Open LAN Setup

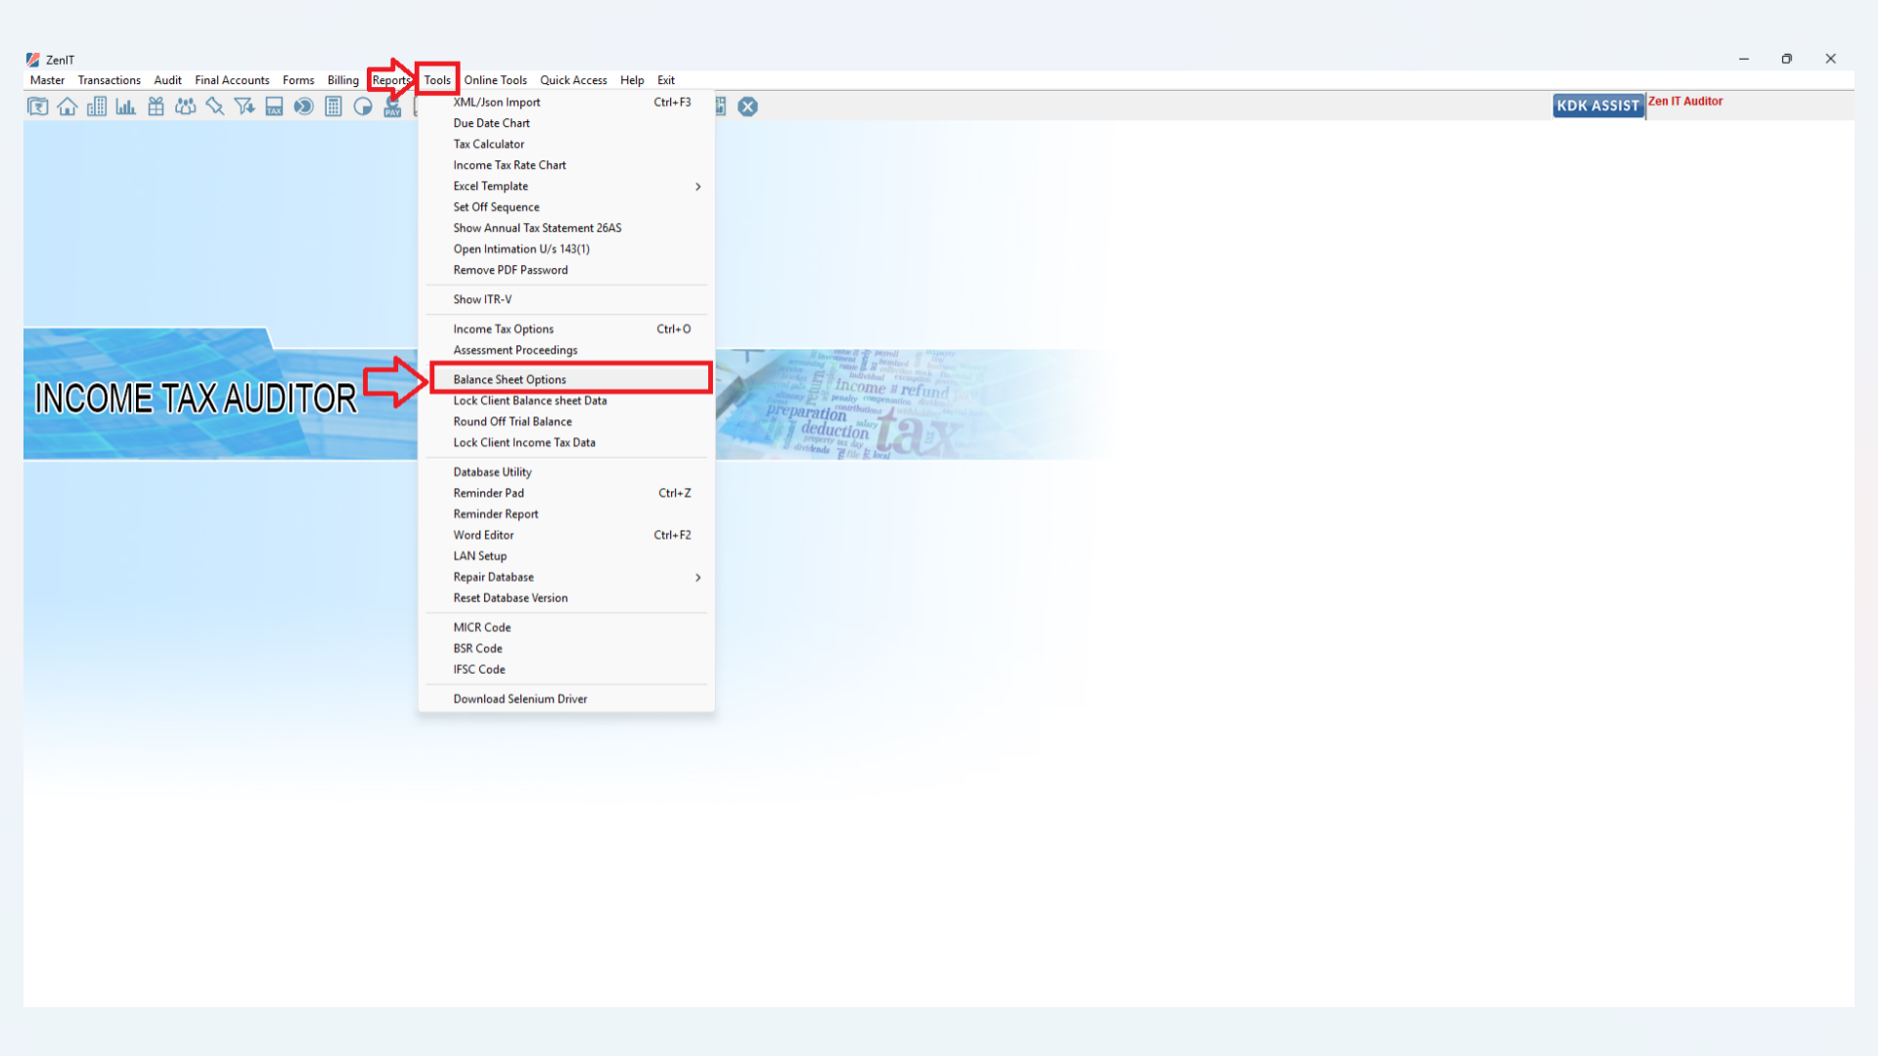click(x=566, y=556)
